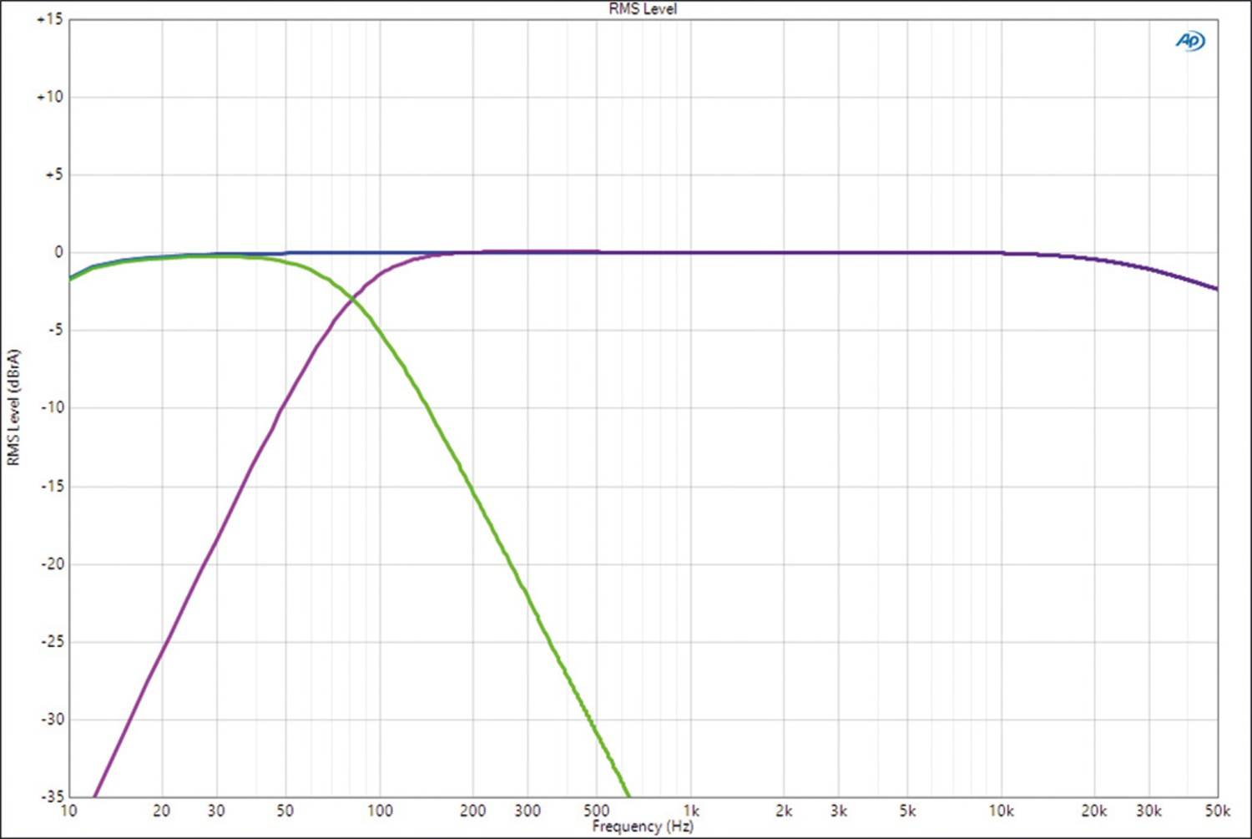The image size is (1252, 839).
Task: Select the RMS Level (dBrA) axis label
Action: [13, 407]
